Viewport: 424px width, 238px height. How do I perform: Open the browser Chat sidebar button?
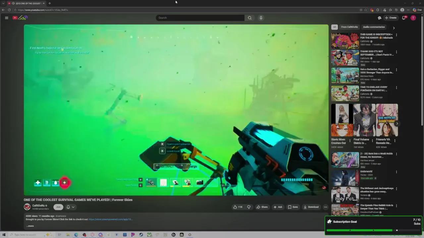tap(417, 10)
